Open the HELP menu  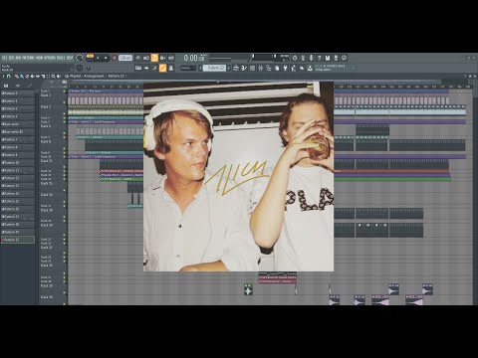coord(70,58)
